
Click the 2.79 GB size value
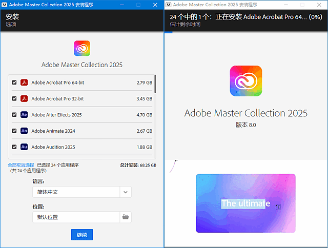click(145, 82)
